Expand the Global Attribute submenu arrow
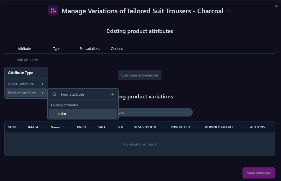This screenshot has width=281, height=181. 42,84
